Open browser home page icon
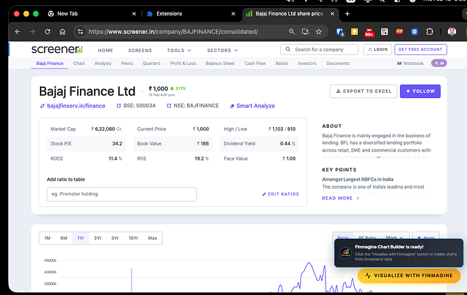The image size is (467, 295). tap(62, 32)
